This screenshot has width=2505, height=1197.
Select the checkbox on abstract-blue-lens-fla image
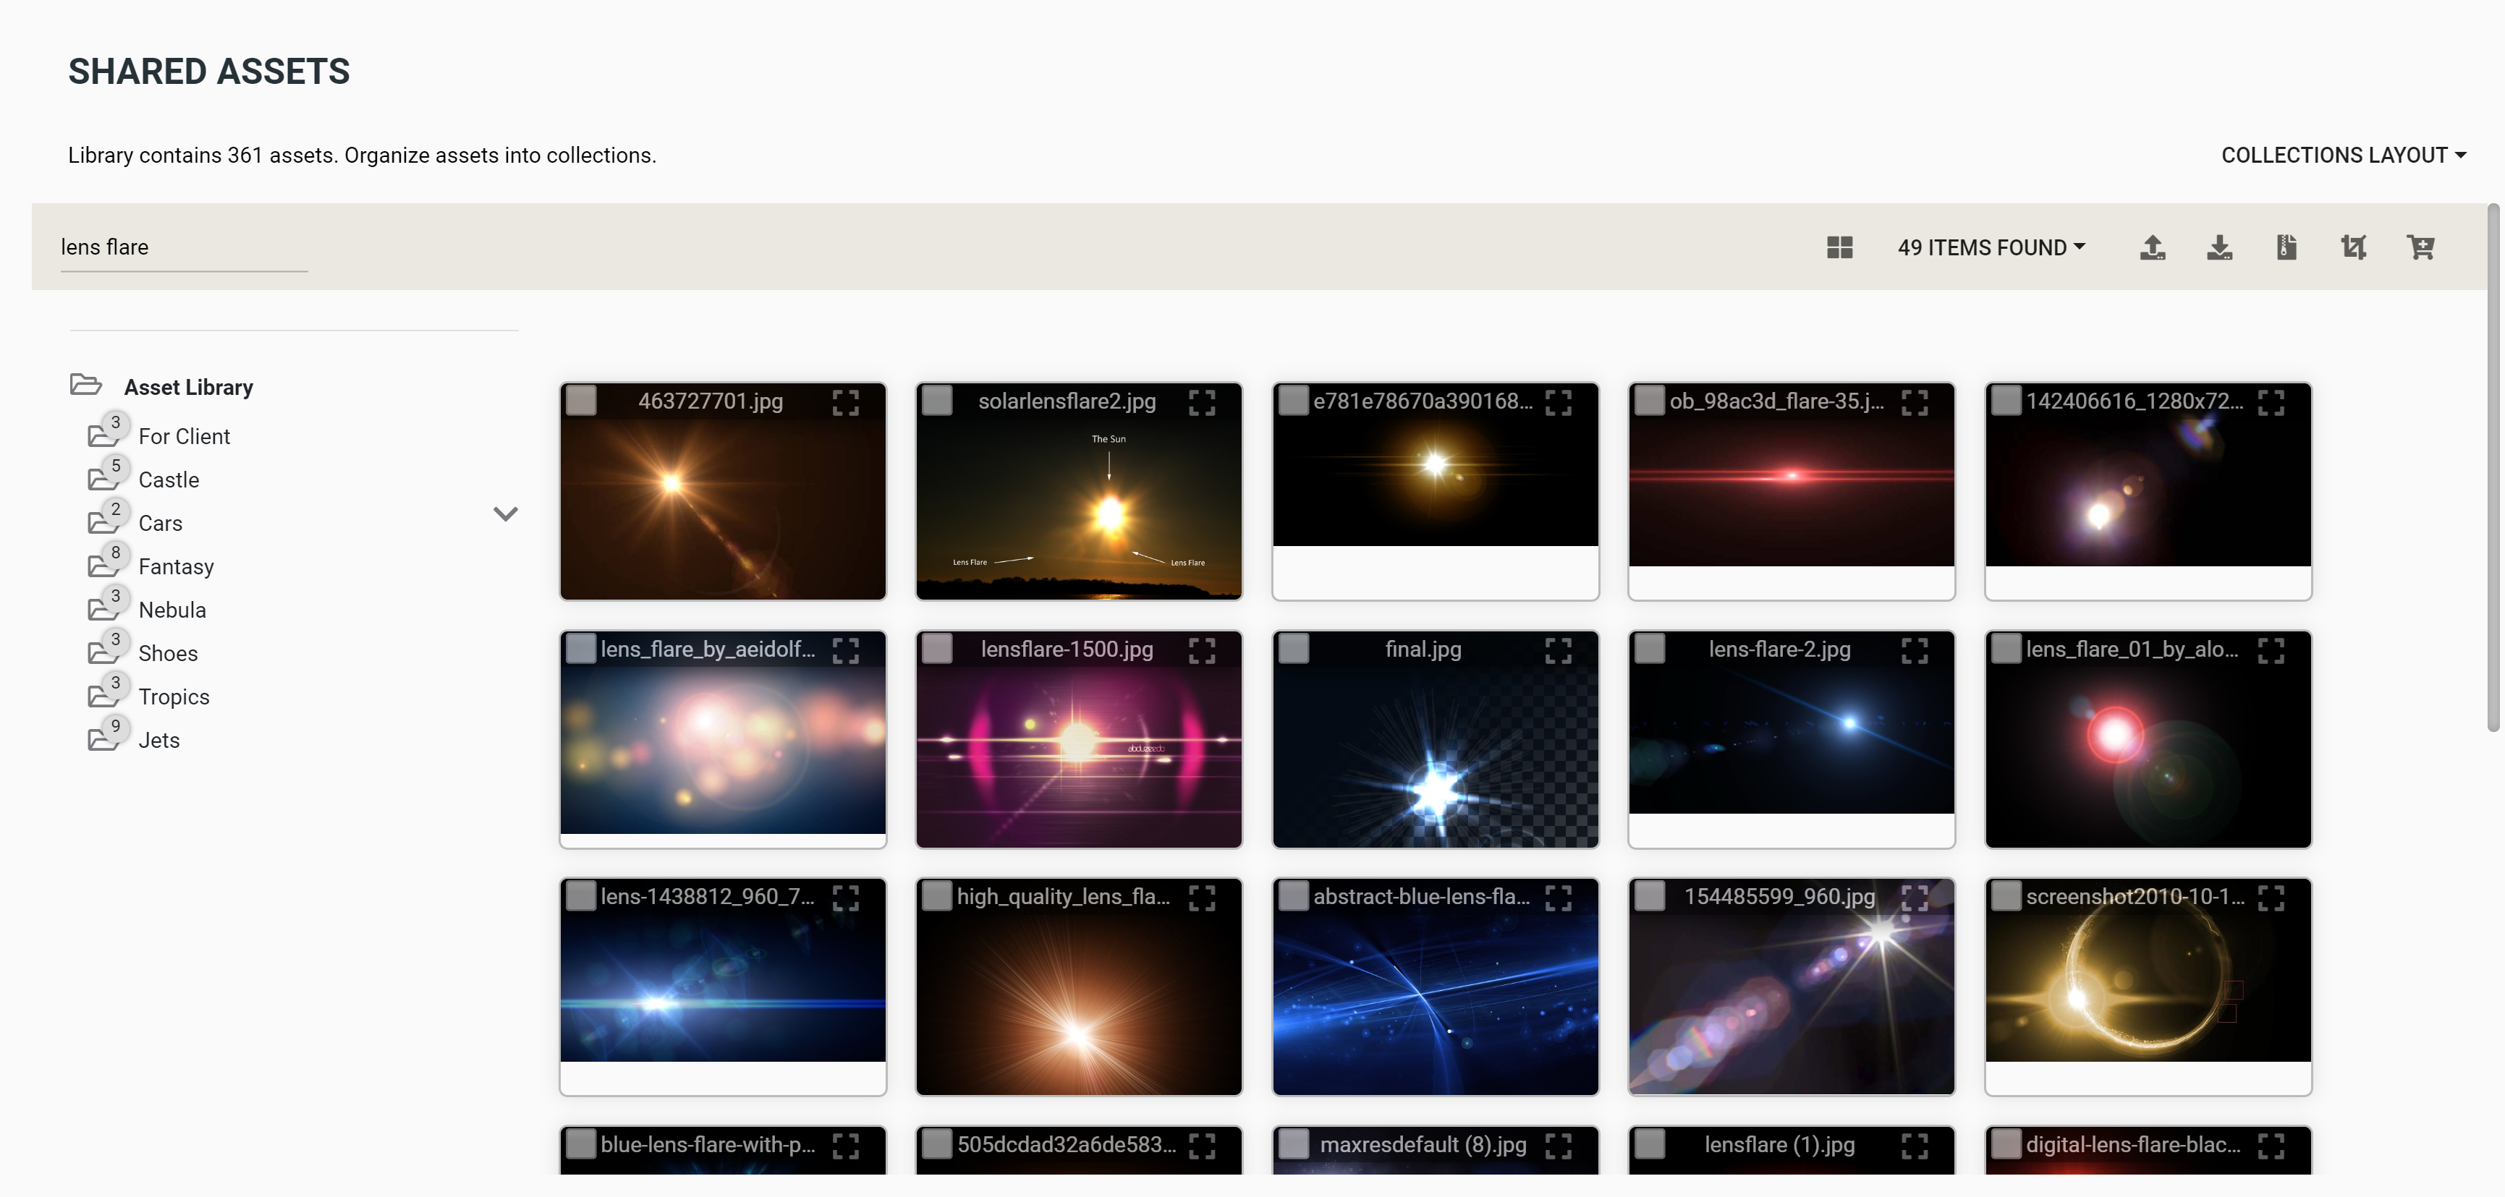coord(1293,895)
